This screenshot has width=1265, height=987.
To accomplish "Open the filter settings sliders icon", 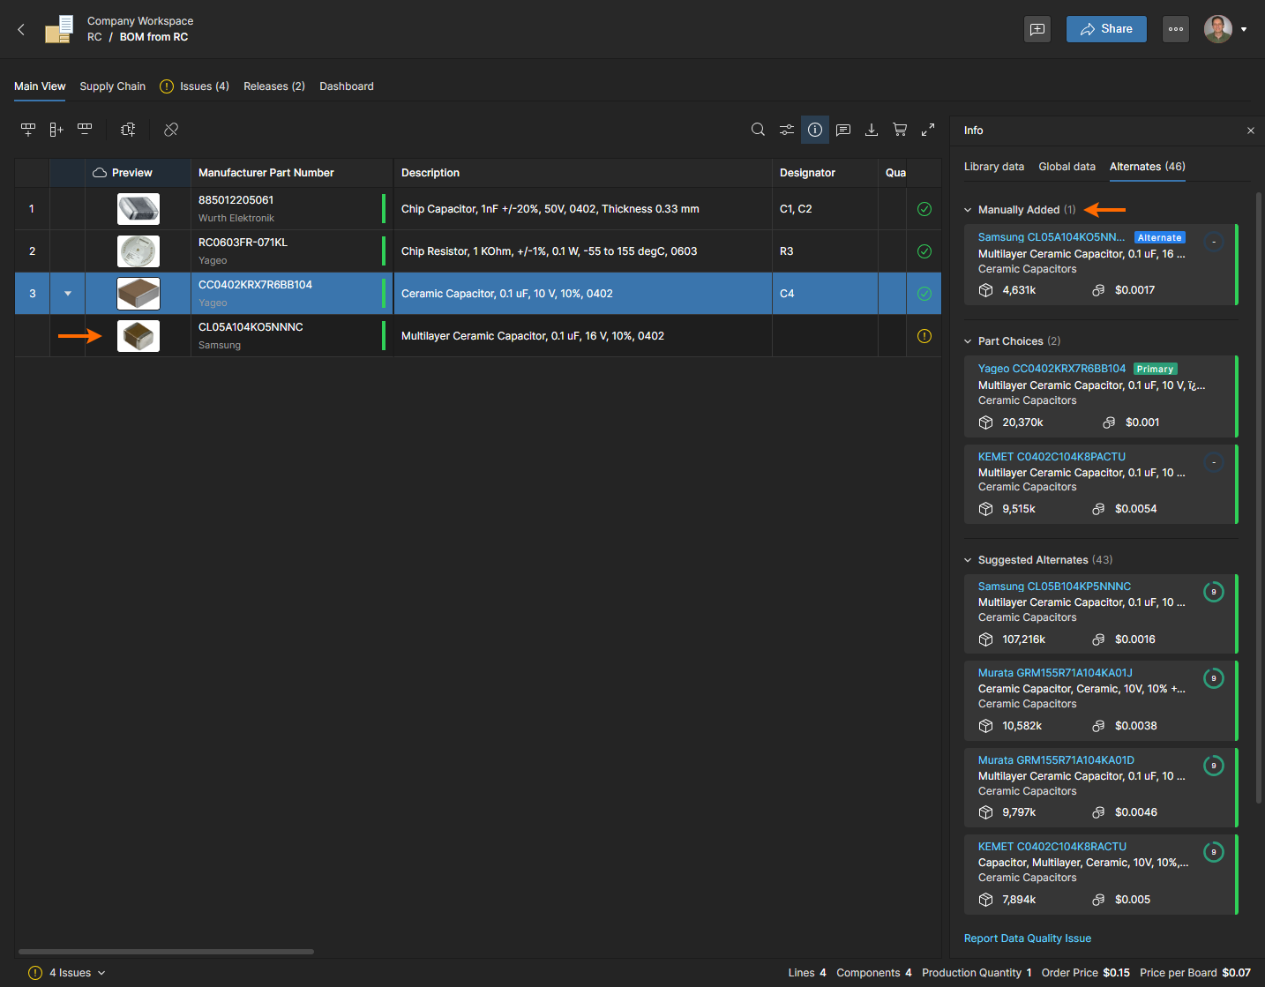I will pyautogui.click(x=786, y=130).
